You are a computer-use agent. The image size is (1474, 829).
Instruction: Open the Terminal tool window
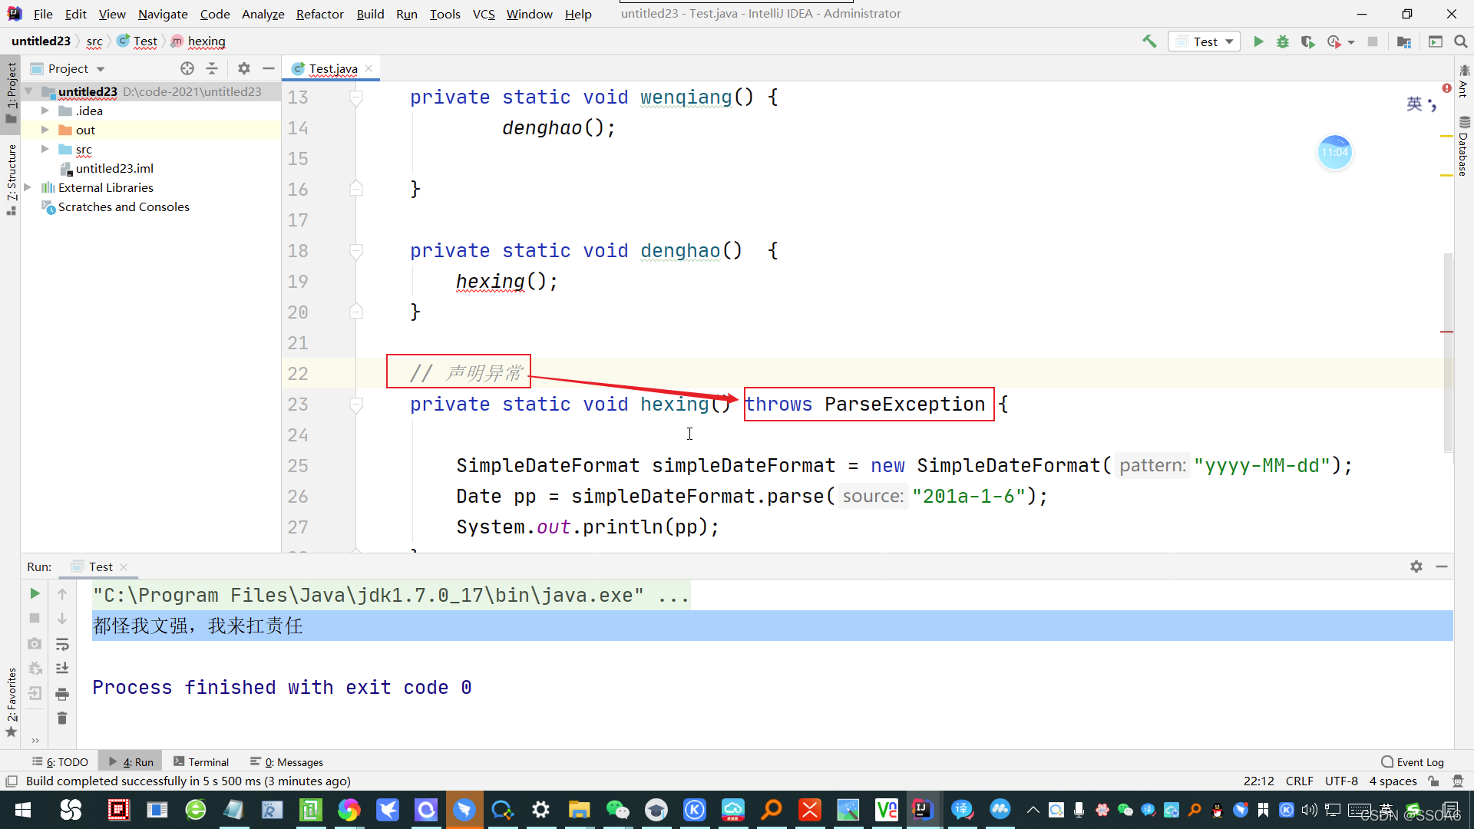201,761
